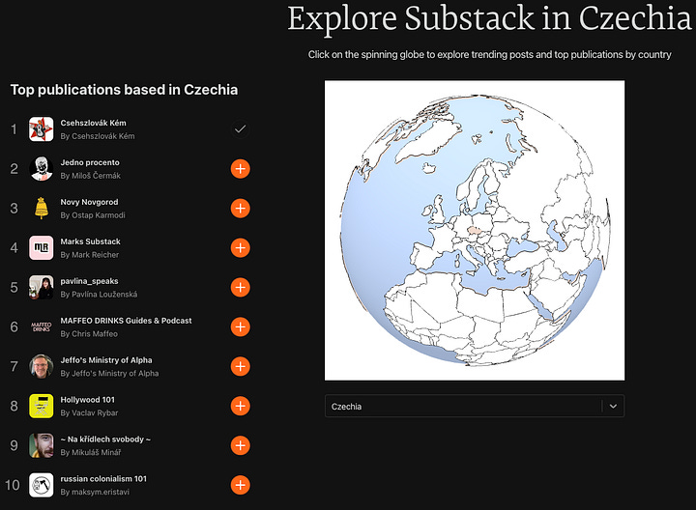Add pavlina_speaks using its plus button

[x=240, y=288]
